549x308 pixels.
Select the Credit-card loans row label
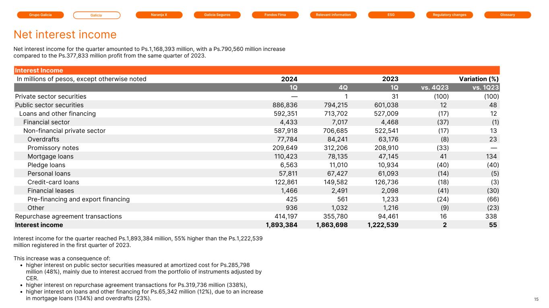click(53, 182)
